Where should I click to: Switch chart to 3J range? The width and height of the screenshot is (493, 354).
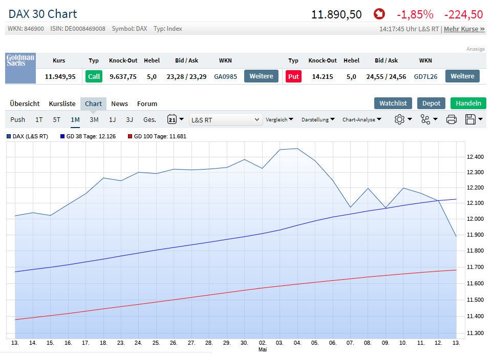(x=130, y=119)
